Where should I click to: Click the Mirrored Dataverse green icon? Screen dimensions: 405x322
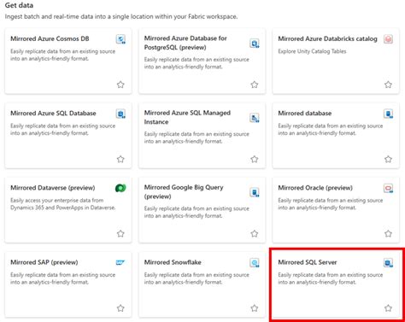[x=120, y=188]
